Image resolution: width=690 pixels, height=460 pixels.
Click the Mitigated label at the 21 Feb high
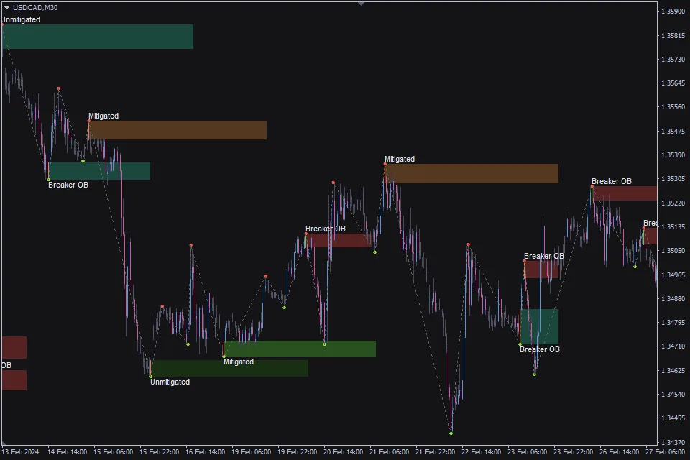(x=399, y=159)
